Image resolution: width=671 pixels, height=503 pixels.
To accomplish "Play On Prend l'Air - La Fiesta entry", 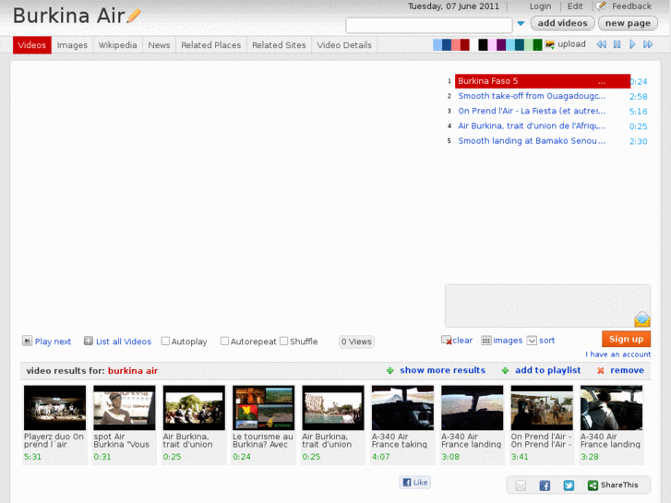I will coord(532,112).
